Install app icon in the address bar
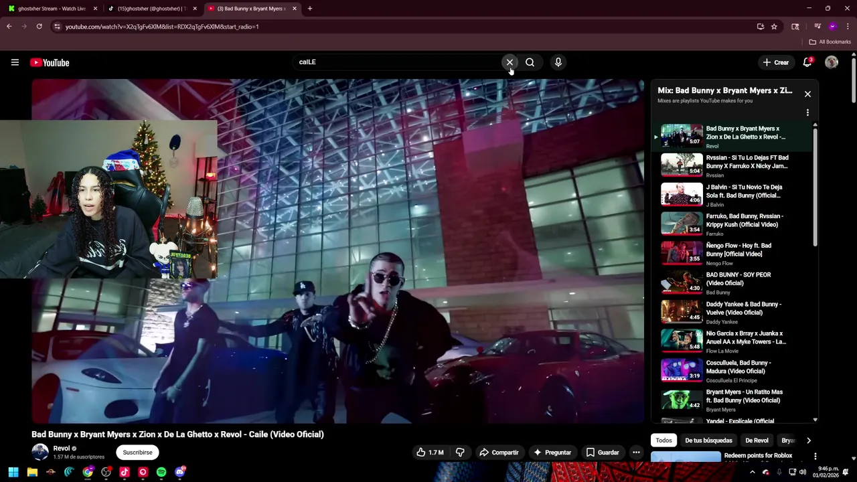 click(x=760, y=27)
